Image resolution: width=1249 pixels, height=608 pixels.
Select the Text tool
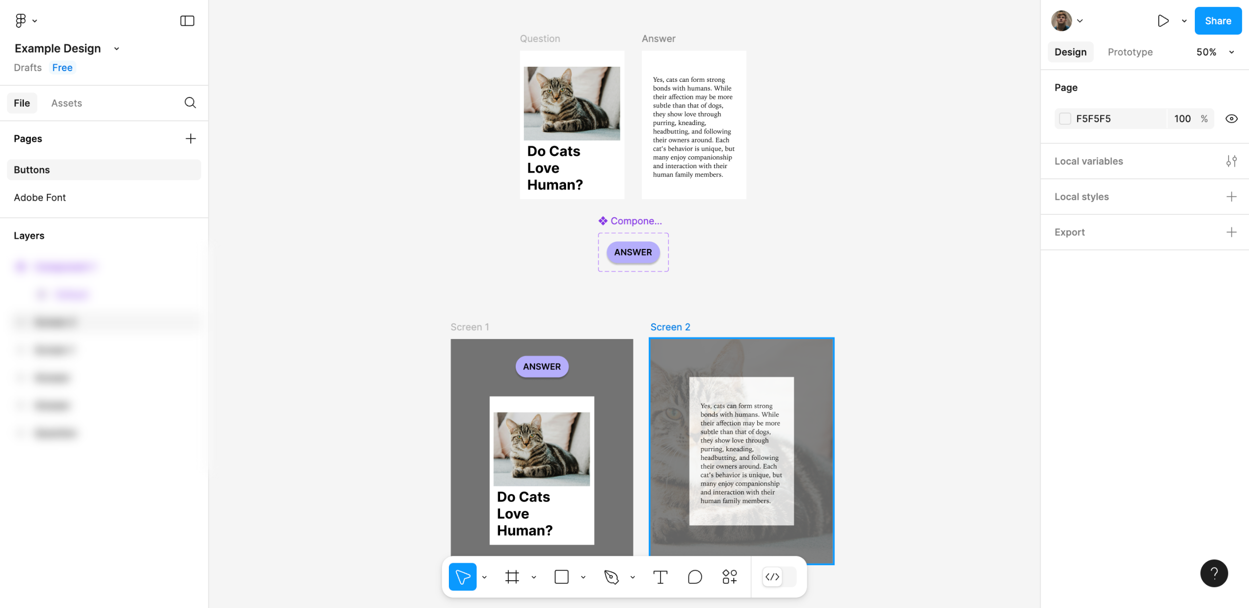tap(660, 577)
